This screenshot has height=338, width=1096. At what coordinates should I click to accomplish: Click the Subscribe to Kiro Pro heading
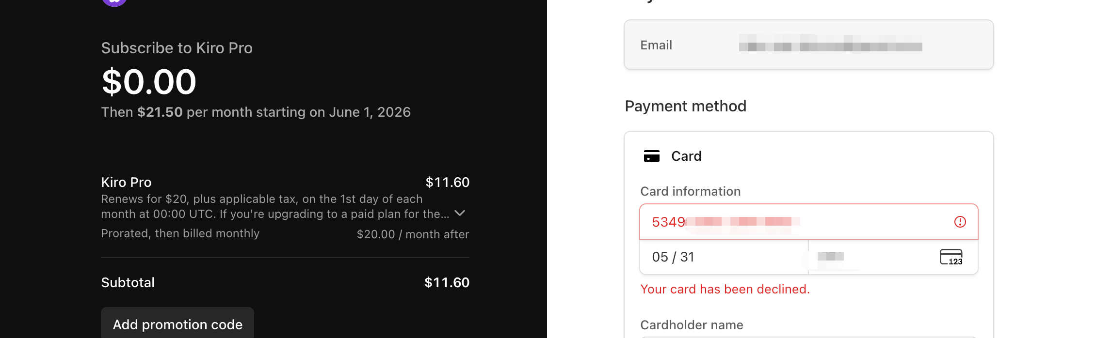coord(177,48)
